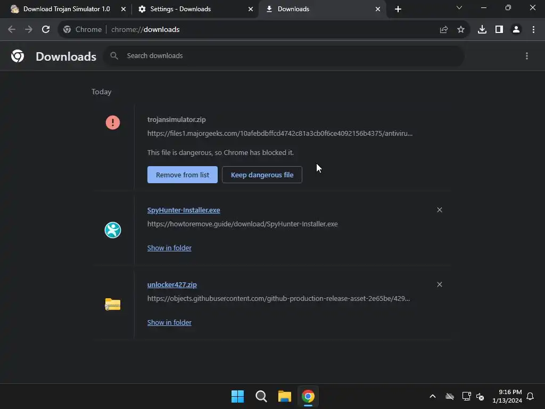Go forward using the browser forward arrow

[29, 30]
